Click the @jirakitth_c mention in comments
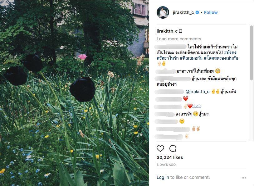 (198, 92)
